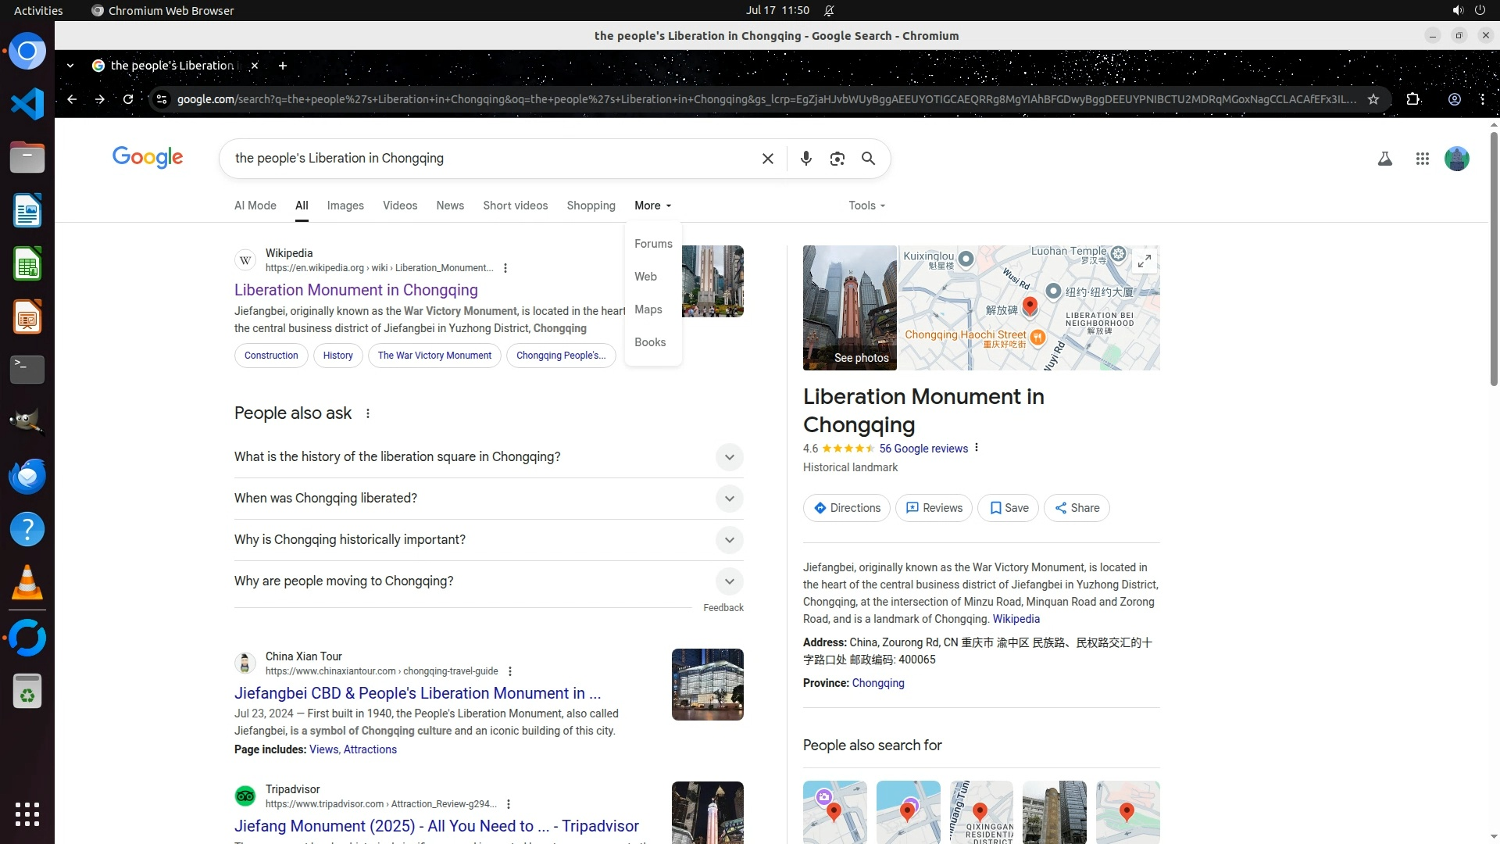Image resolution: width=1500 pixels, height=844 pixels.
Task: Click See photos thumbnail of the monument
Action: click(x=849, y=308)
